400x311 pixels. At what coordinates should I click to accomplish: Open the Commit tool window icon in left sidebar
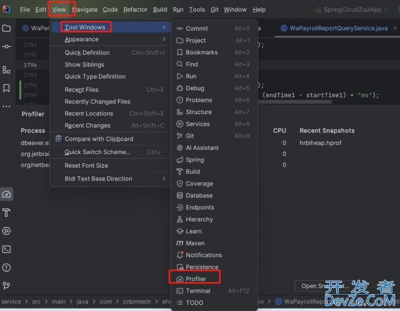point(6,46)
